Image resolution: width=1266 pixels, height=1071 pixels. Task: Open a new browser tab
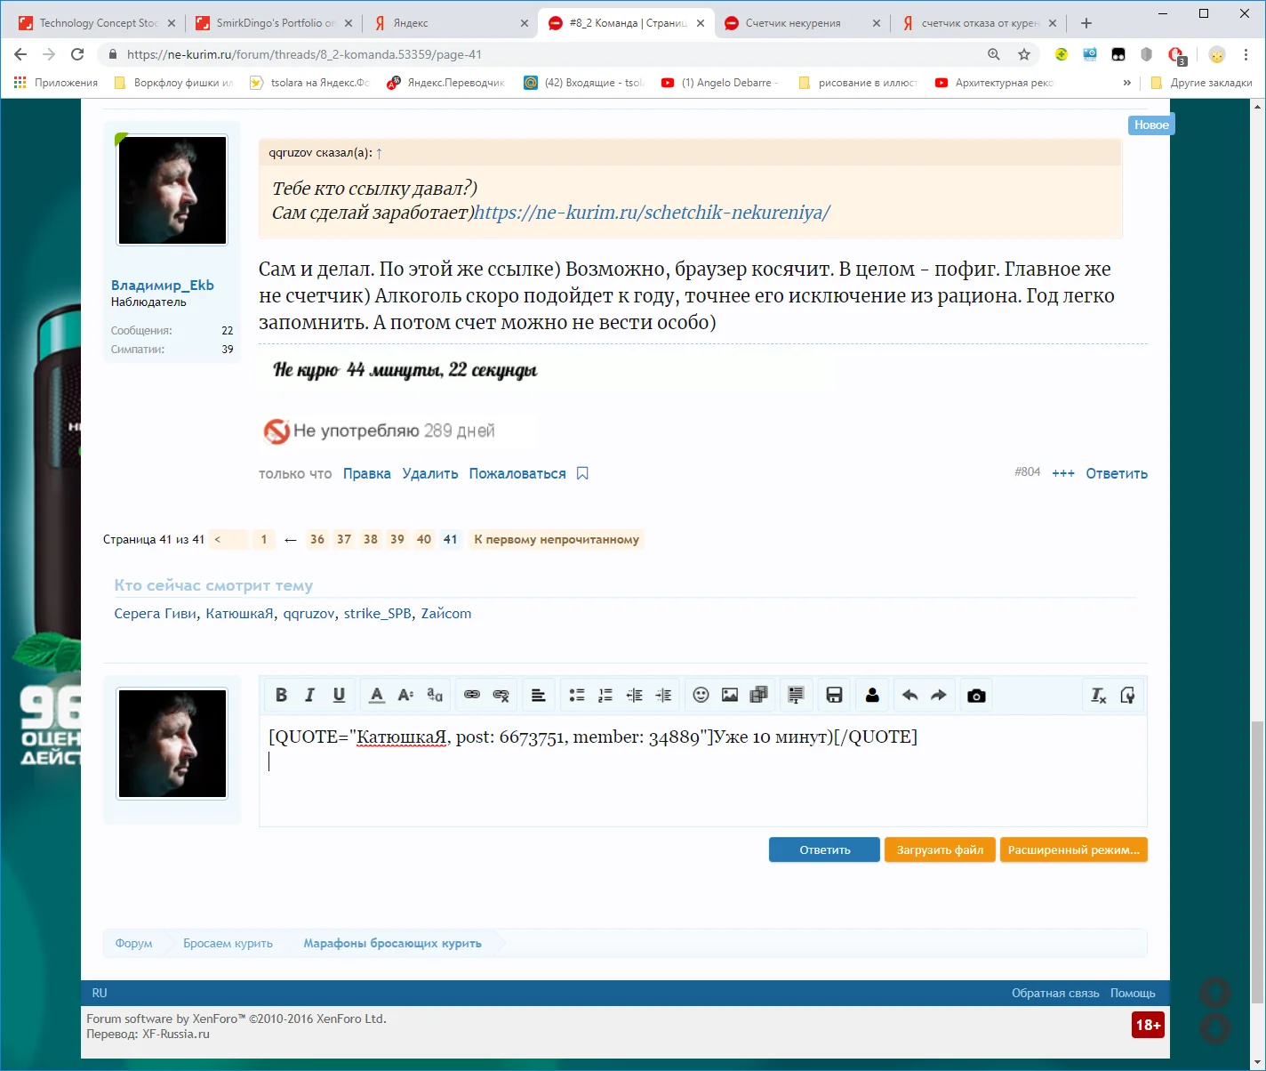[x=1086, y=23]
